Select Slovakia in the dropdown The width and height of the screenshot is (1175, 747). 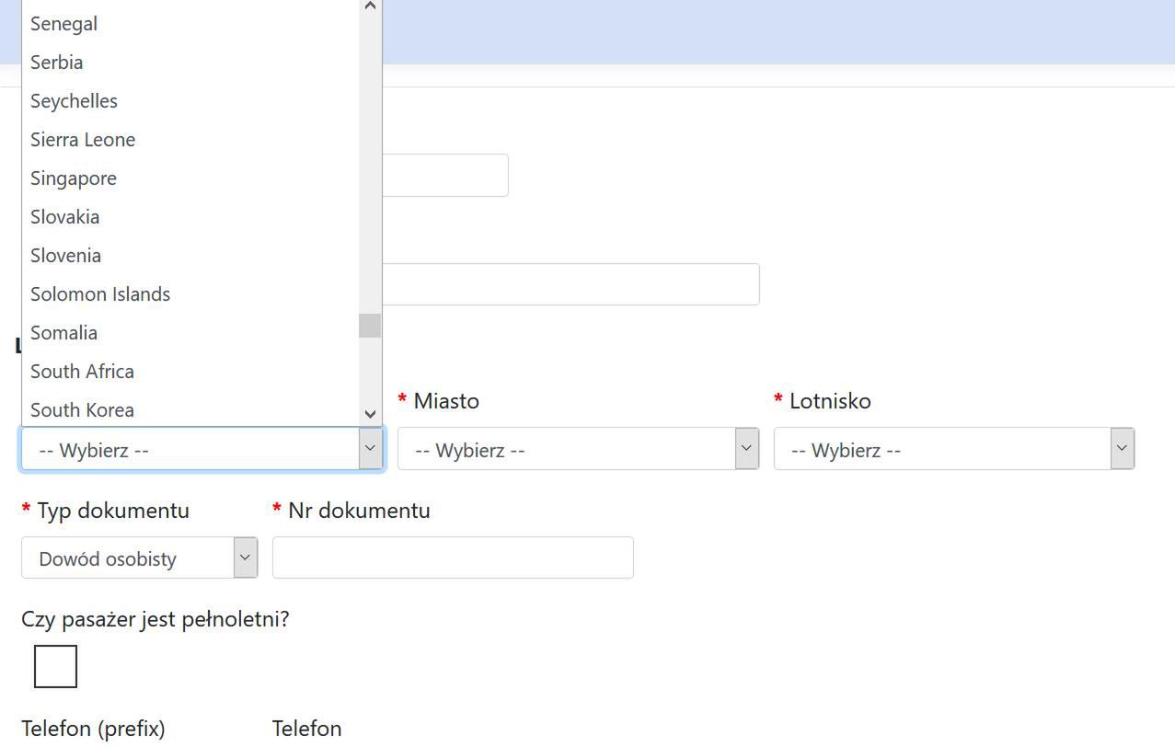[64, 217]
